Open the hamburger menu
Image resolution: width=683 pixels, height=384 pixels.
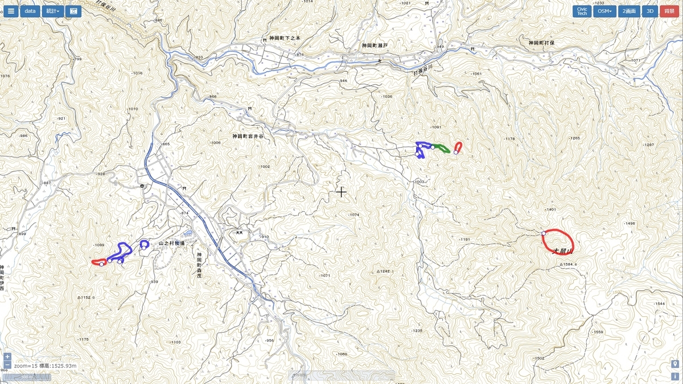11,11
